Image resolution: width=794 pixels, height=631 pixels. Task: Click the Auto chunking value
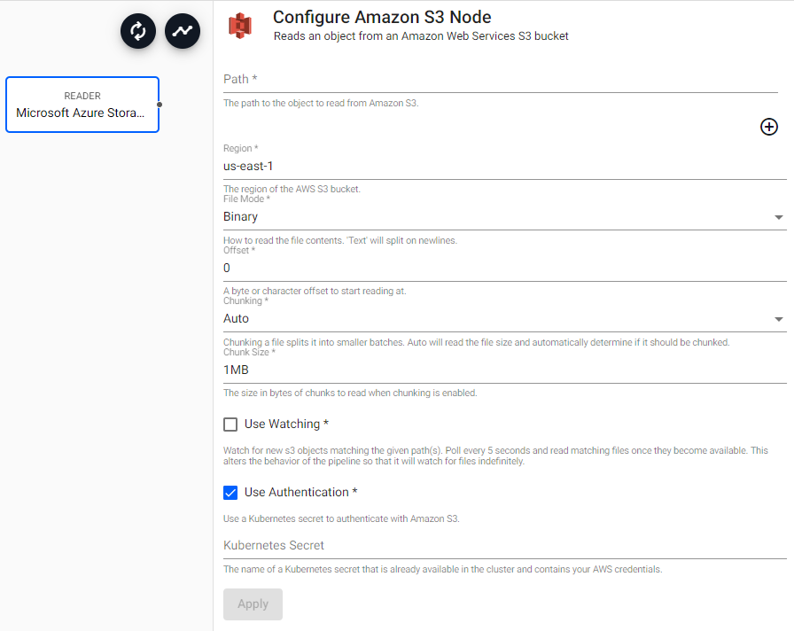236,318
